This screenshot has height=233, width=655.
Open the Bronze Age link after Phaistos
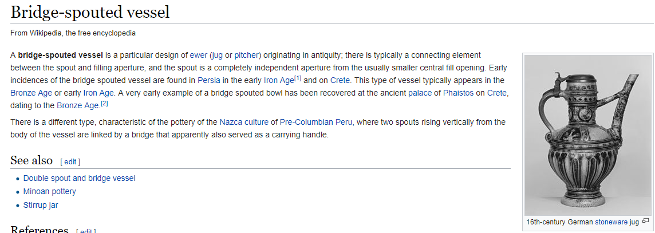point(77,105)
